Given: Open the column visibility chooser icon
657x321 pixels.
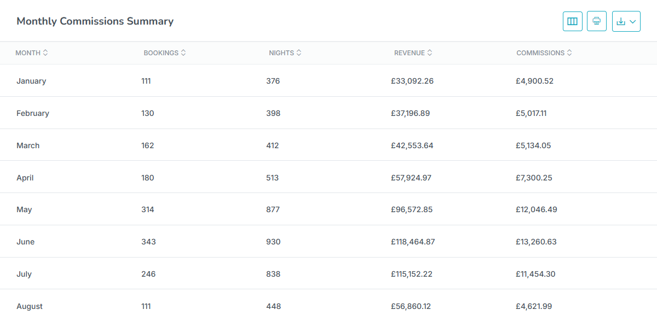Looking at the screenshot, I should tap(573, 21).
